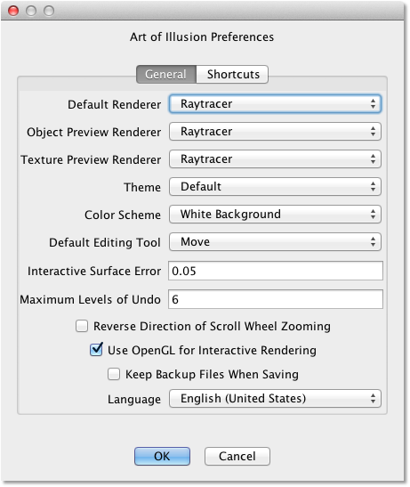Open the Language English (United States) dropdown
Screen dimensions: 410x487
275,399
